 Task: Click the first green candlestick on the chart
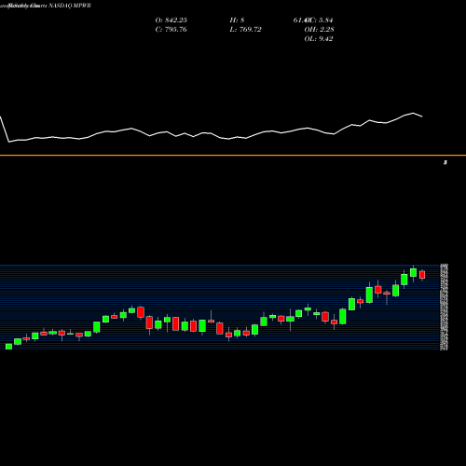click(x=9, y=347)
